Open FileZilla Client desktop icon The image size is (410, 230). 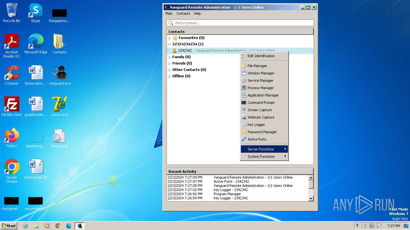pos(12,107)
